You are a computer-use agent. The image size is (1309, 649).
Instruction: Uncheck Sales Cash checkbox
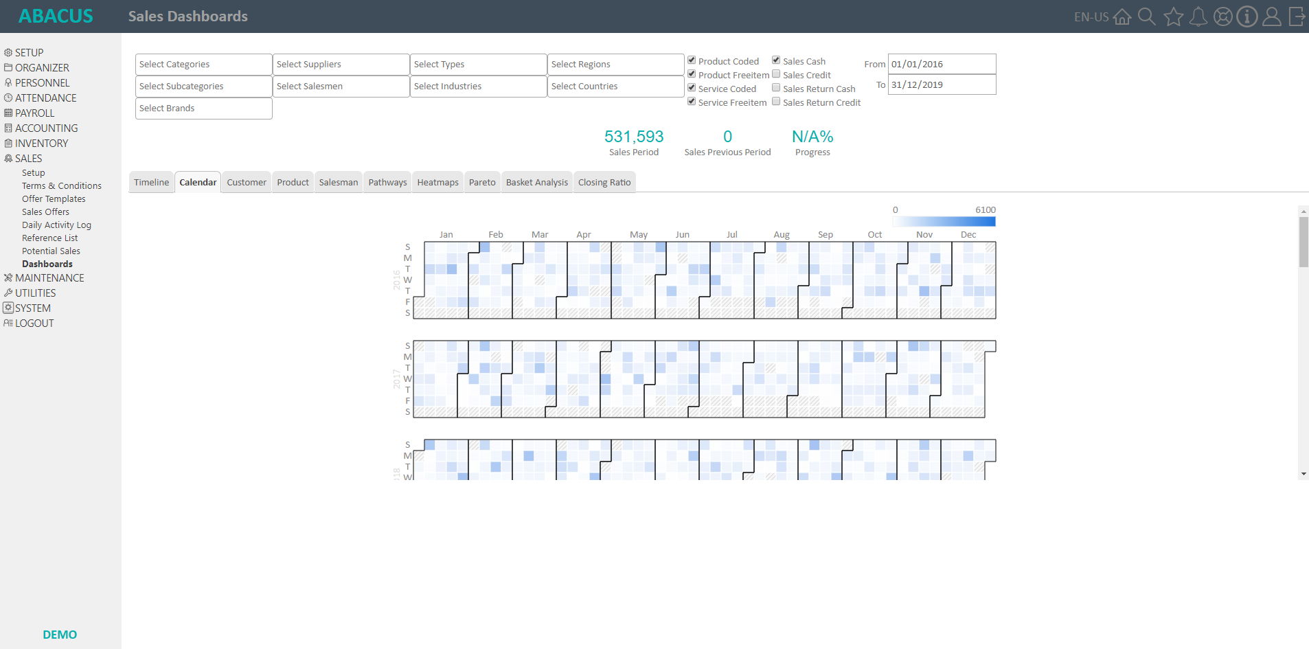pos(776,60)
